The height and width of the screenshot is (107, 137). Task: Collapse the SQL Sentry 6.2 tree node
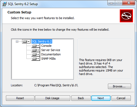coord(17,41)
